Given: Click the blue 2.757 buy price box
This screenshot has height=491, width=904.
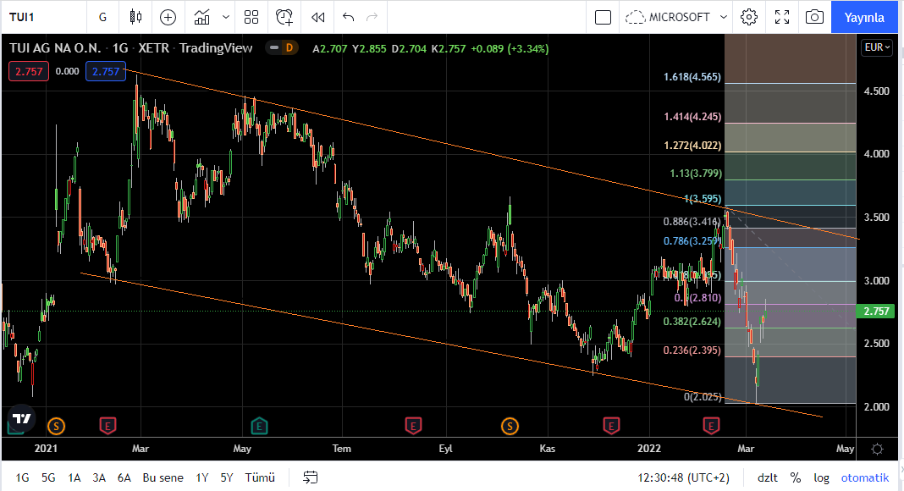Looking at the screenshot, I should [x=106, y=71].
